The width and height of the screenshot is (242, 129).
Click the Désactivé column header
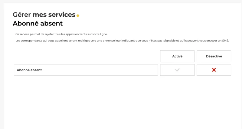coord(214,56)
